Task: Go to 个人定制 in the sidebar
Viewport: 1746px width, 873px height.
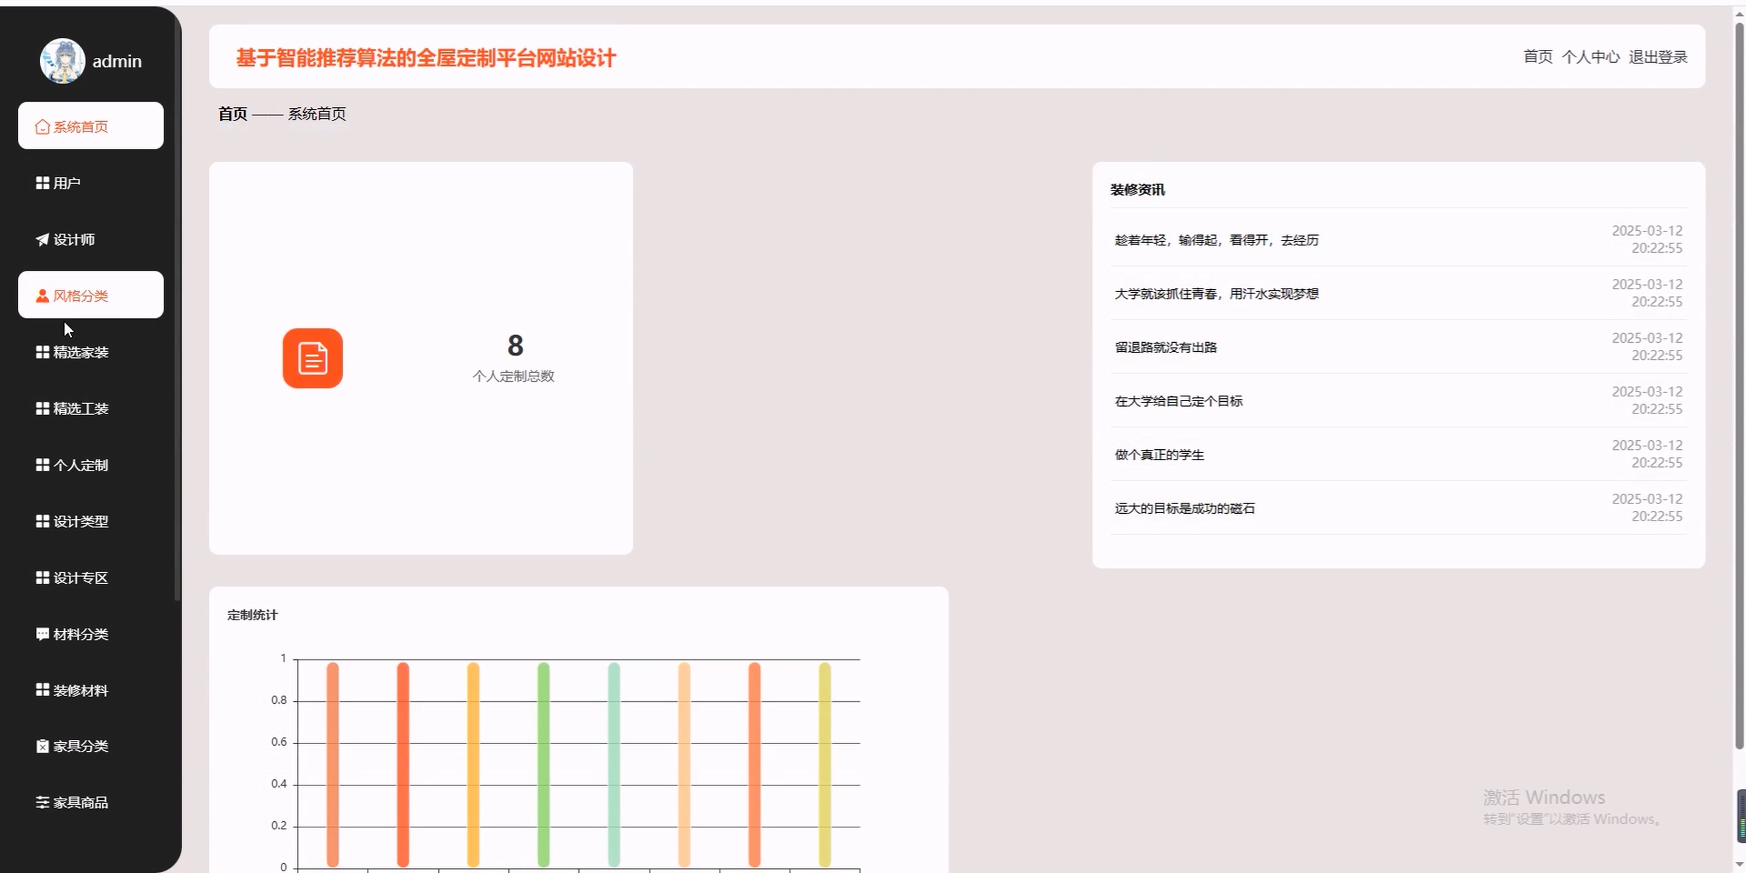Action: pos(80,465)
